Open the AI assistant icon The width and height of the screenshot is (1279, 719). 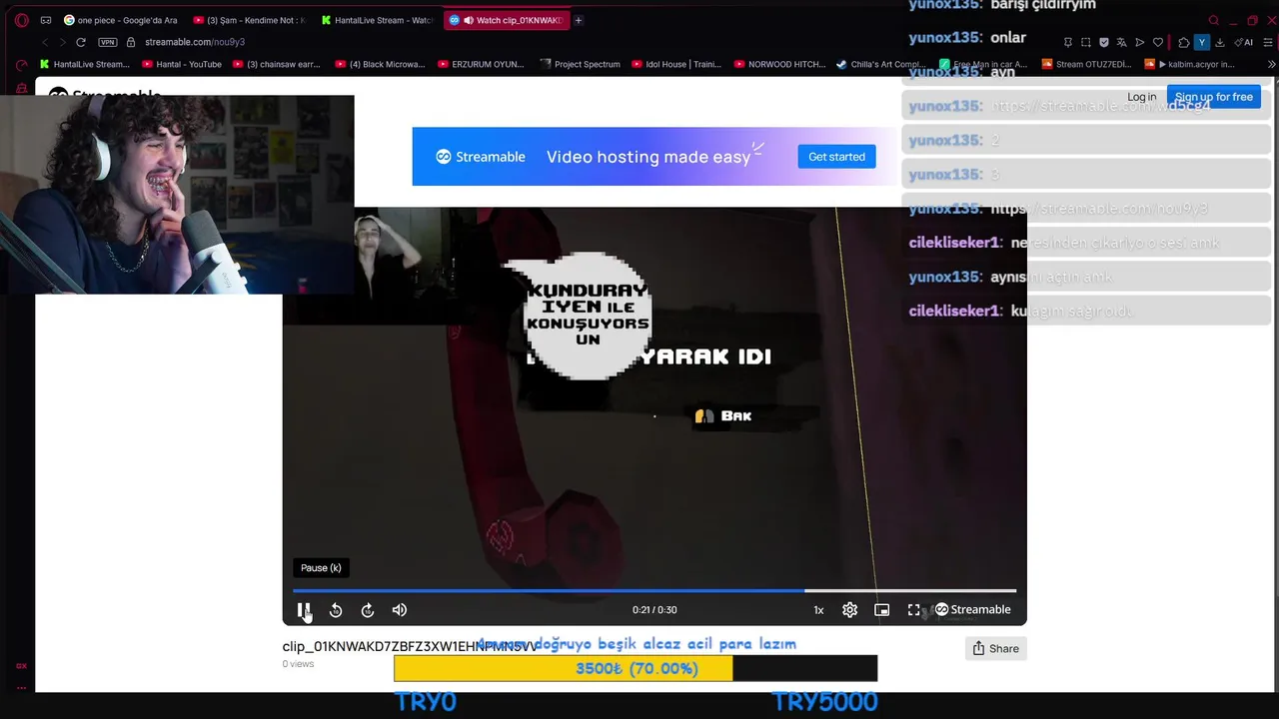coord(1244,42)
